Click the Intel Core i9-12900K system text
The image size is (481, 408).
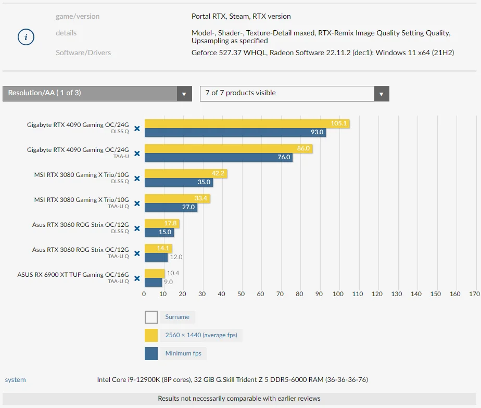pyautogui.click(x=233, y=380)
